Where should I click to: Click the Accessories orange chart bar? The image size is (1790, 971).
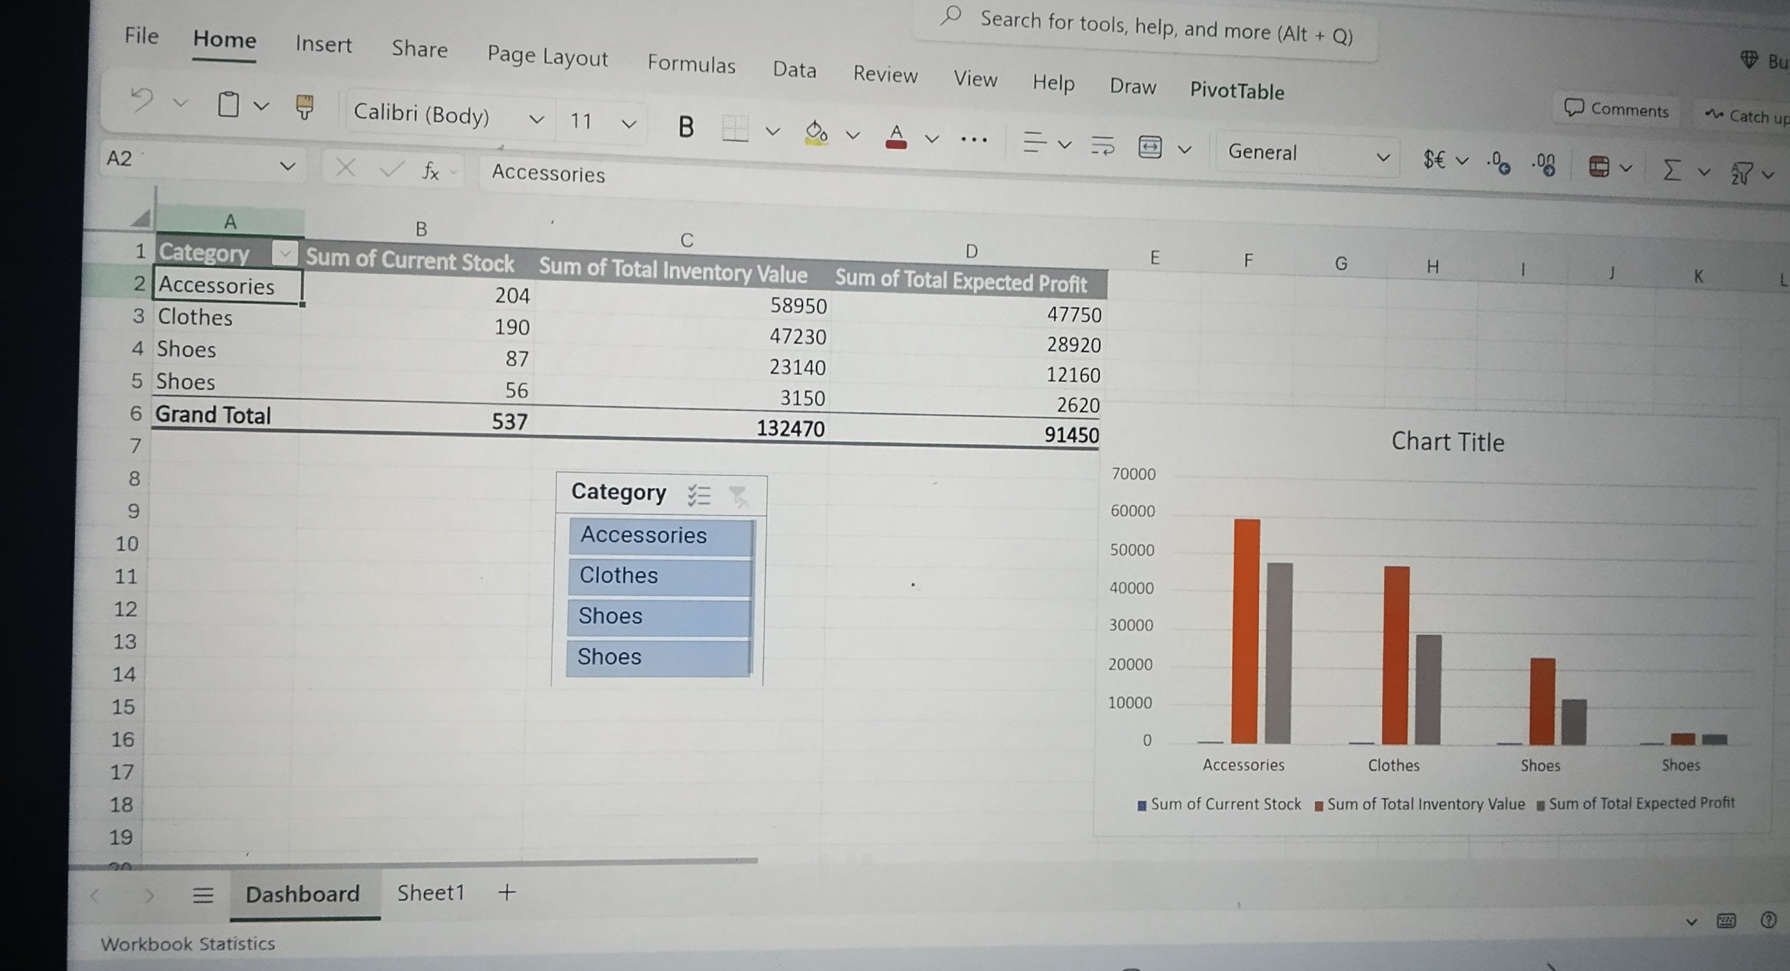pos(1245,631)
